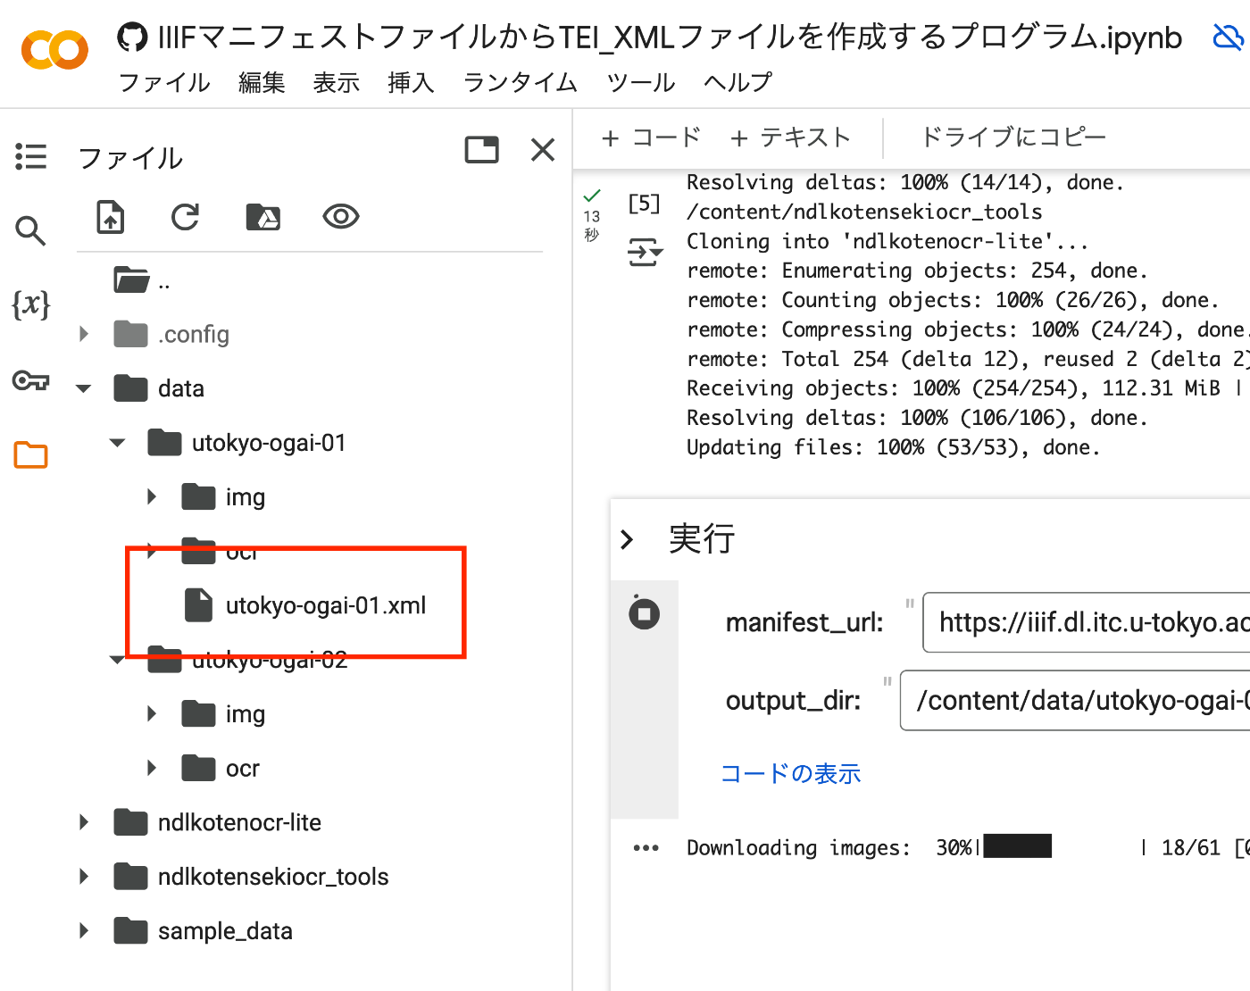Open the Colab home logo page
The image size is (1250, 991).
pyautogui.click(x=54, y=50)
